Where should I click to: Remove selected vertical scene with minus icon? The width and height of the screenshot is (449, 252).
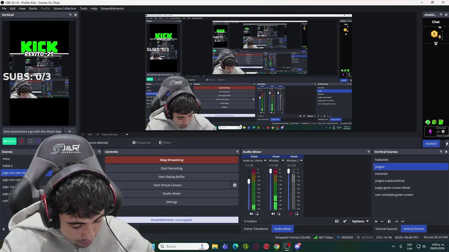(382, 221)
